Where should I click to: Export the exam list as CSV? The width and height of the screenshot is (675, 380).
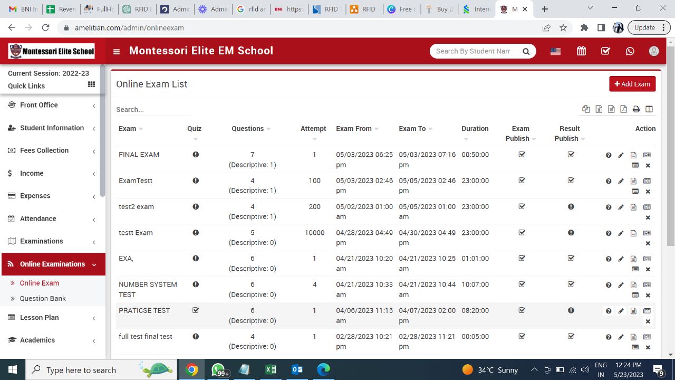(x=611, y=109)
